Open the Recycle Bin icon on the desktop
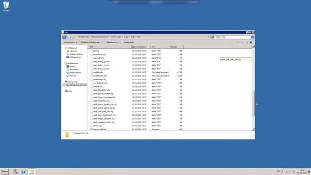This screenshot has width=311, height=175. click(x=6, y=5)
